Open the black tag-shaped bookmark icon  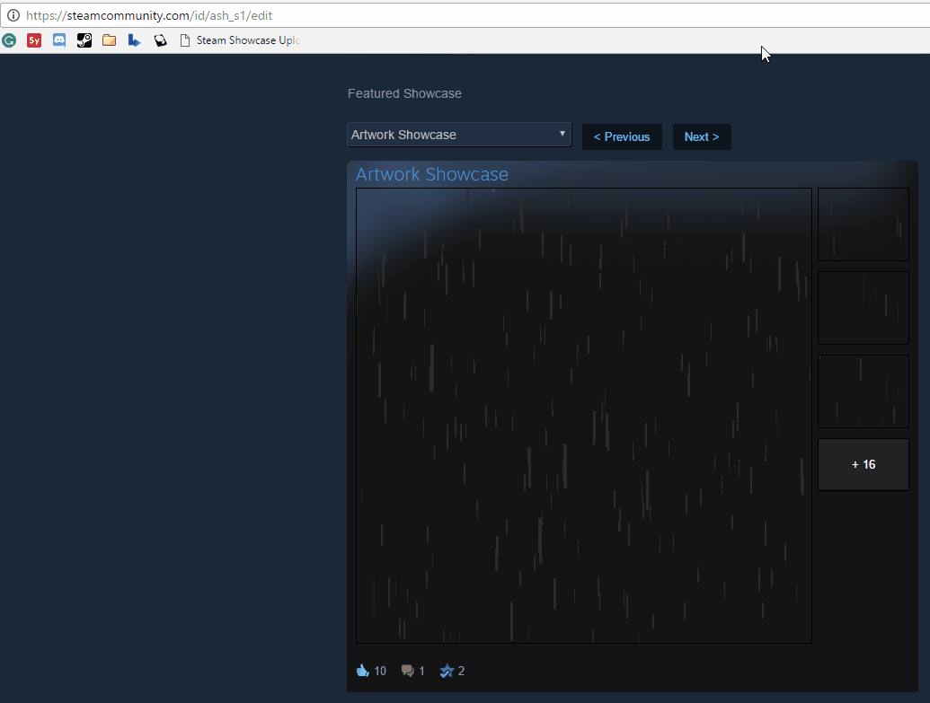coord(160,40)
